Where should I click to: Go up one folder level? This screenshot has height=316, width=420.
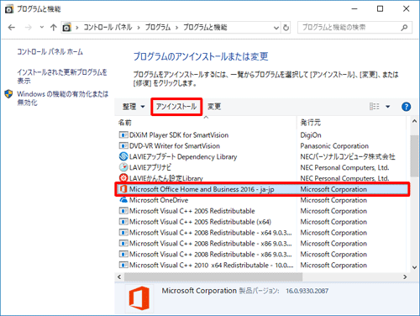pos(53,27)
